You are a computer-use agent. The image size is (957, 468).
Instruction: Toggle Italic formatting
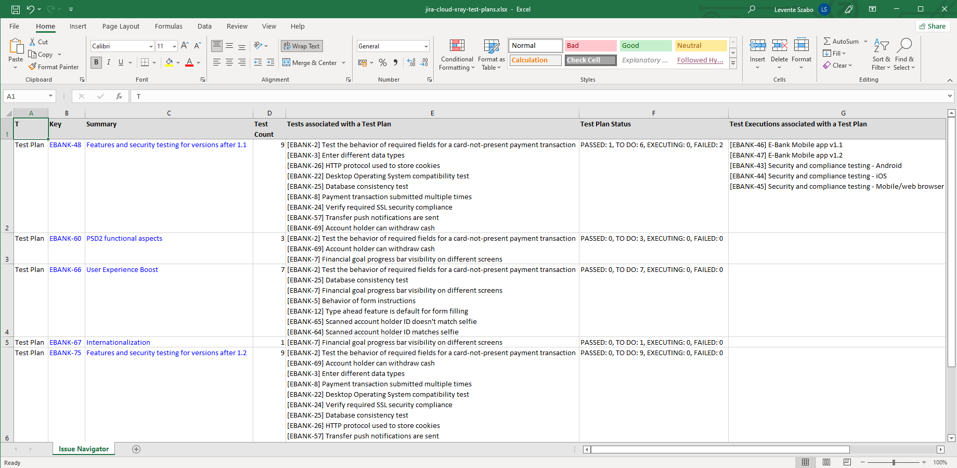tap(109, 62)
